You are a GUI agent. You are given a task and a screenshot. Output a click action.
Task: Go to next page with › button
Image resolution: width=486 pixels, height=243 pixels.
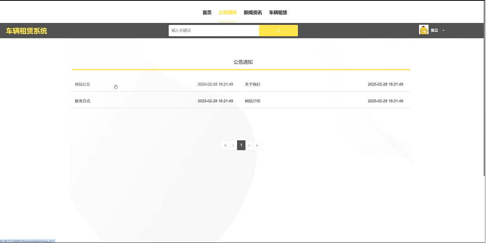pyautogui.click(x=249, y=145)
